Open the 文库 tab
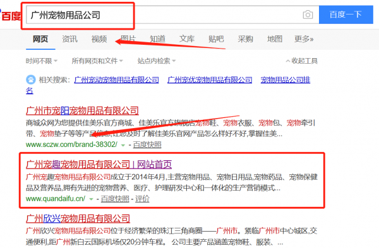 (187, 39)
